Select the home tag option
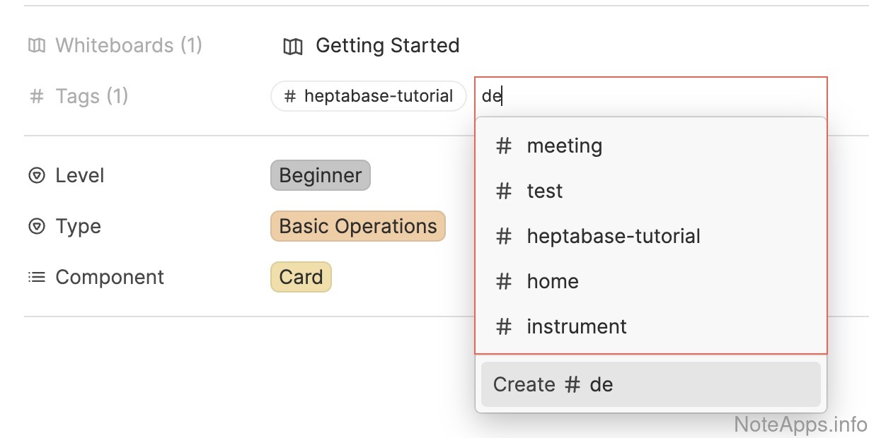The width and height of the screenshot is (869, 438). click(553, 282)
